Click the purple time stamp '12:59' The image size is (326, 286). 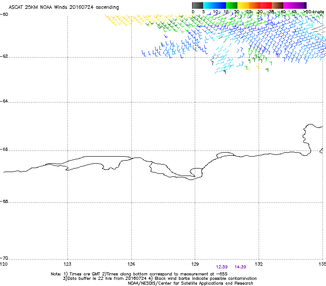click(x=222, y=267)
